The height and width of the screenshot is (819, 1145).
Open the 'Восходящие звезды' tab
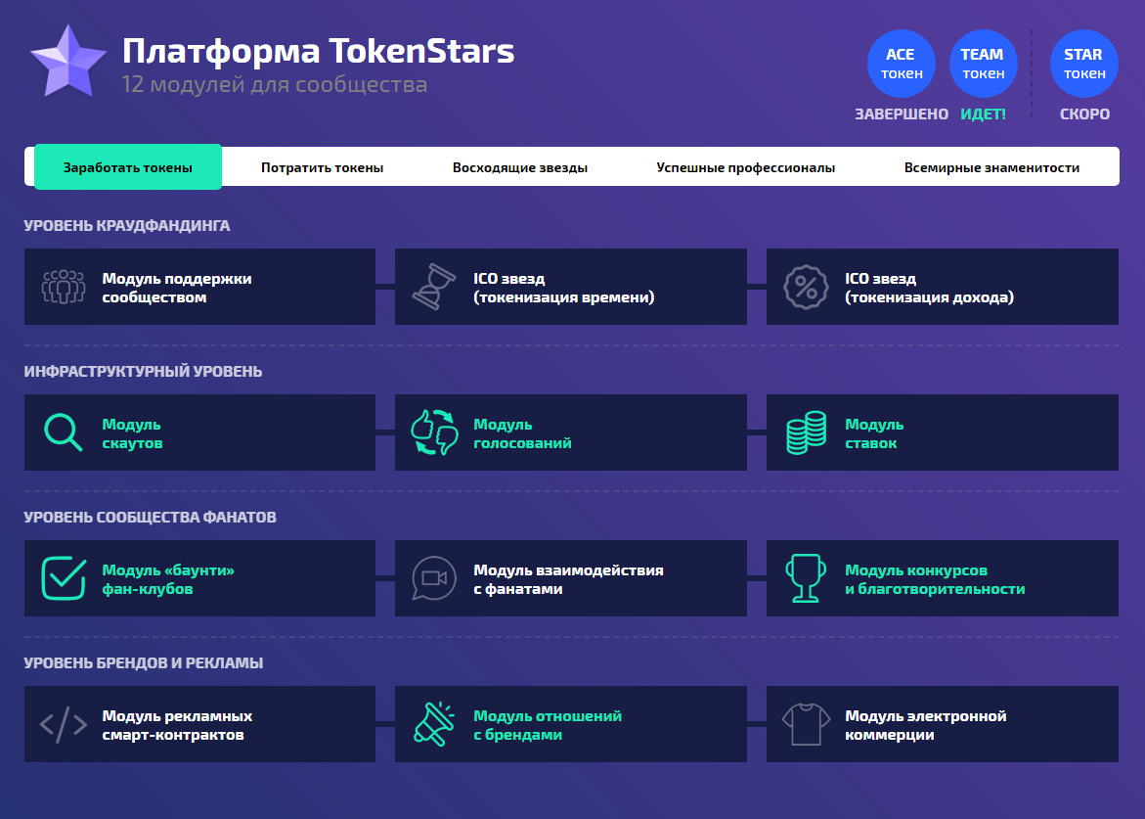click(x=520, y=167)
